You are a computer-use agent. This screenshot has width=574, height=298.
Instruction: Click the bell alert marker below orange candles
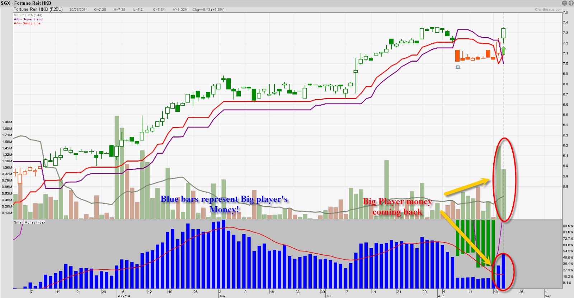(458, 67)
